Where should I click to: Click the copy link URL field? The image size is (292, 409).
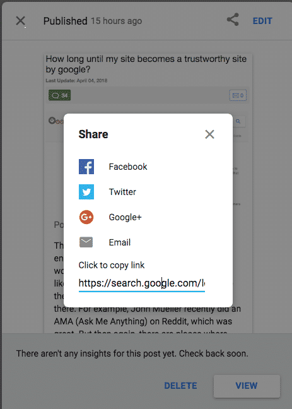[x=141, y=283]
